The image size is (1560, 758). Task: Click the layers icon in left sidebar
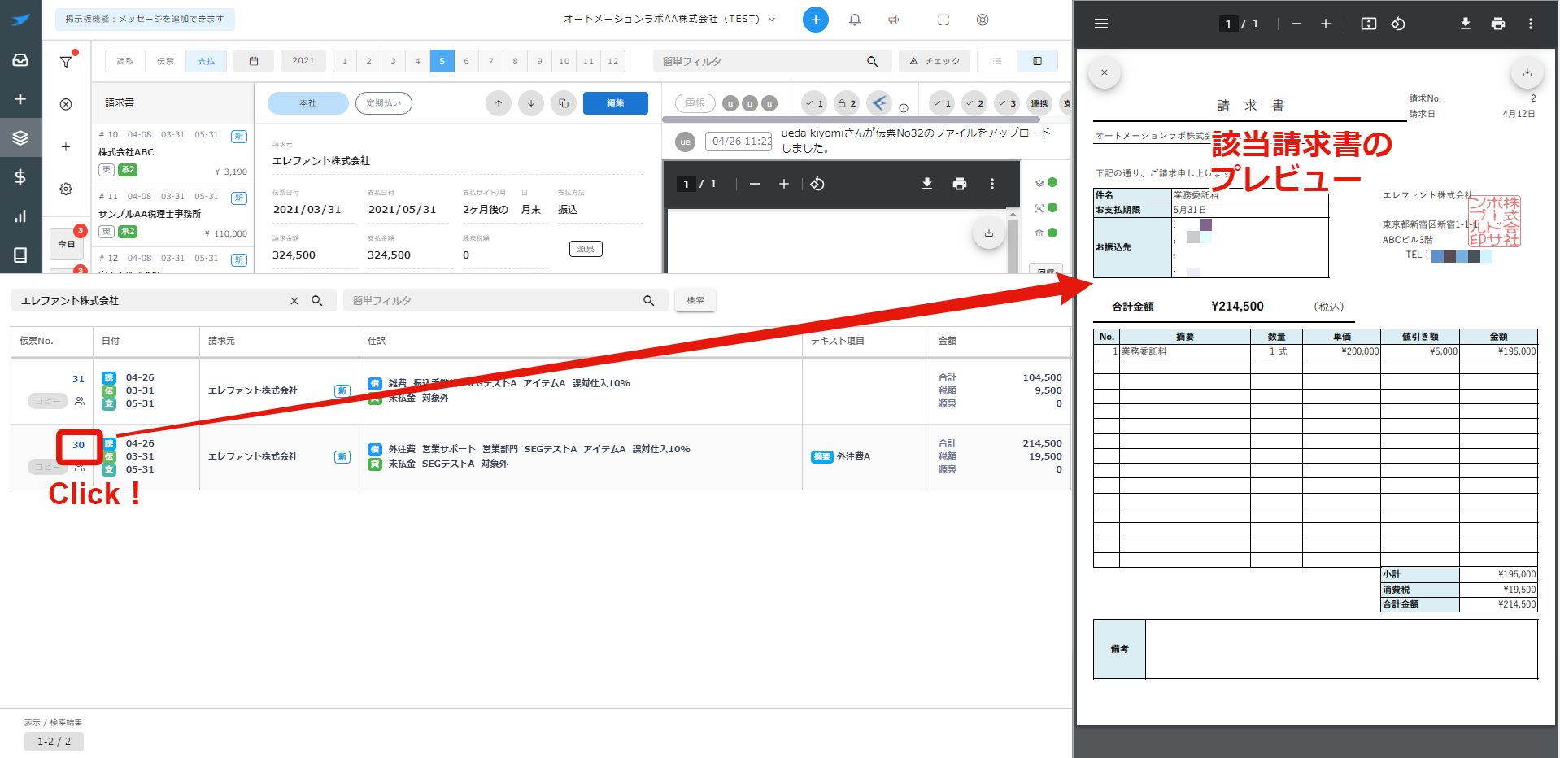20,137
